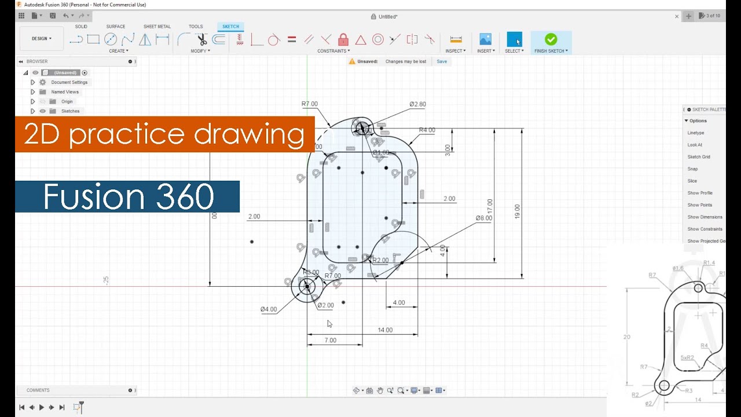Click the Save link in unsaved notice

pyautogui.click(x=442, y=61)
